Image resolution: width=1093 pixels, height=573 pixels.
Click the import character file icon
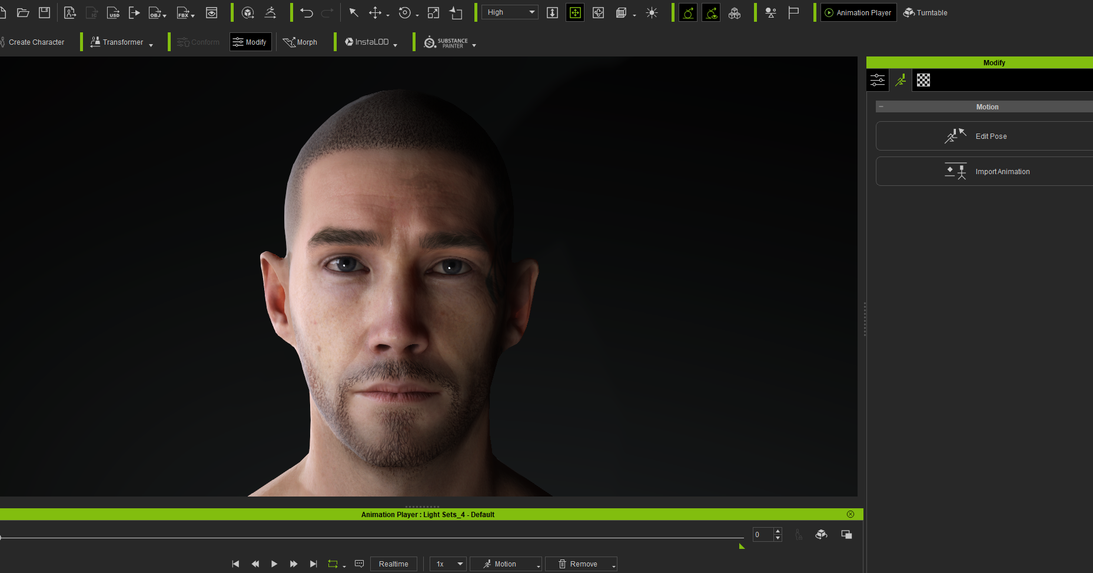click(x=70, y=12)
